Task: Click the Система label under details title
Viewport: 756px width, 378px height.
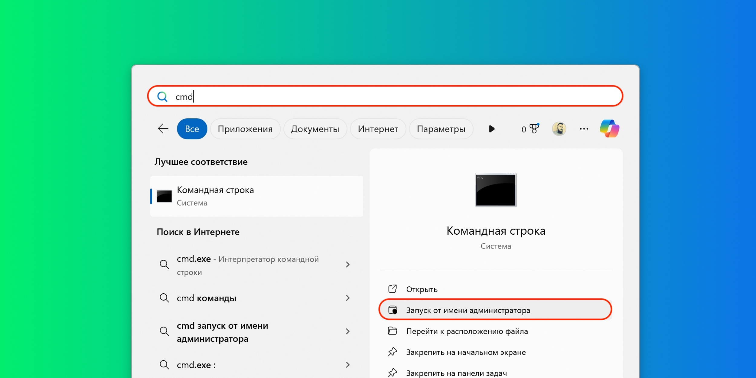Action: pos(496,246)
